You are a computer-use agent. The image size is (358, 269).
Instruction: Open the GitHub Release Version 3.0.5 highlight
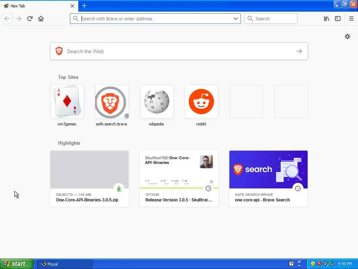179,179
